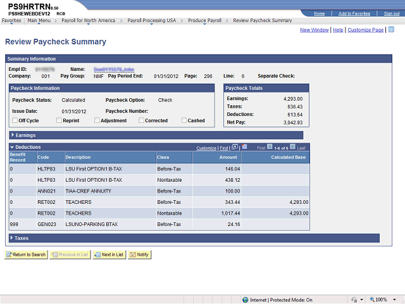405x304 pixels.
Task: Open Payroll for North America breadcrumb
Action: [x=88, y=20]
